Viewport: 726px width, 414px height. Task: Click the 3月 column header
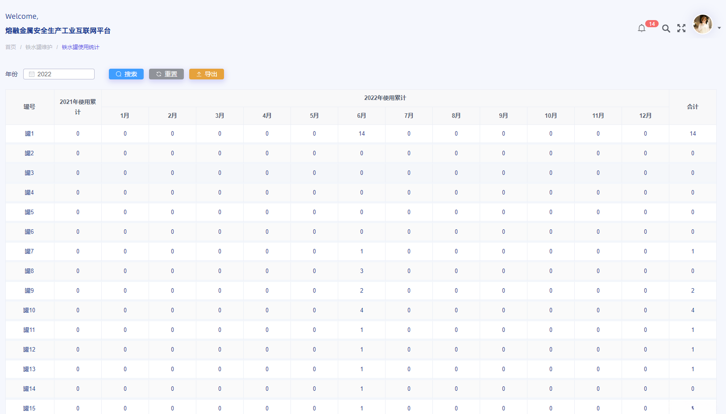[220, 116]
